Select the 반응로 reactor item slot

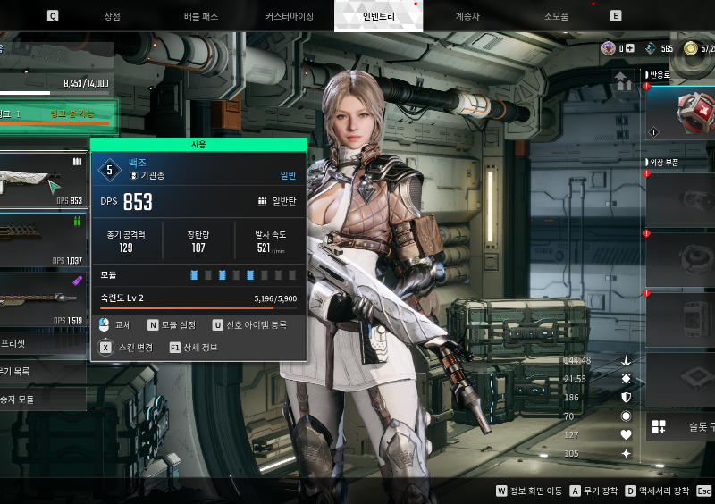point(681,113)
